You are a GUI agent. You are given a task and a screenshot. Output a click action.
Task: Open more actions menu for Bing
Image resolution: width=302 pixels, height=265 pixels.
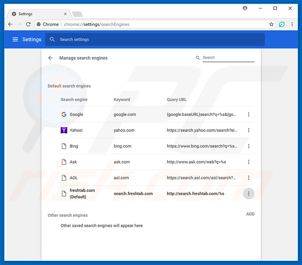pyautogui.click(x=248, y=146)
